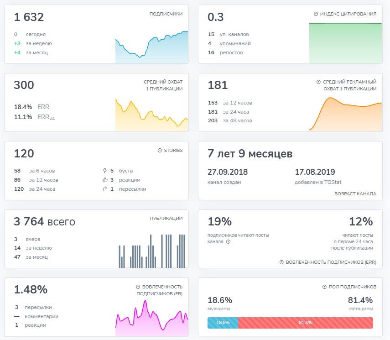Click the yellow average reach chart
Viewport: 390px width, 340px height.
click(152, 115)
